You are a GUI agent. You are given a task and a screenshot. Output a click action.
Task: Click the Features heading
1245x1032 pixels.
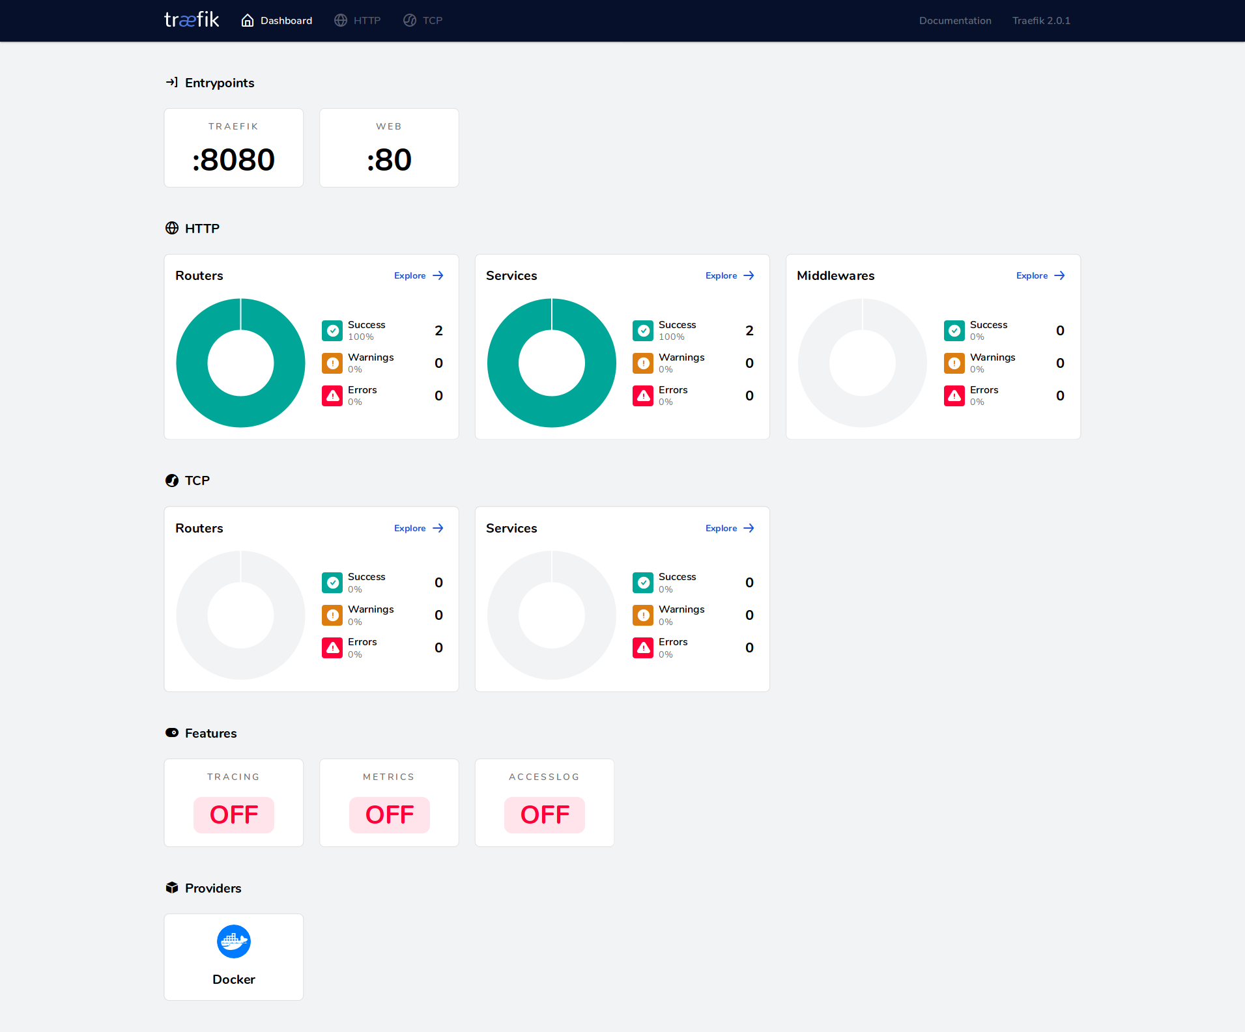(x=211, y=733)
